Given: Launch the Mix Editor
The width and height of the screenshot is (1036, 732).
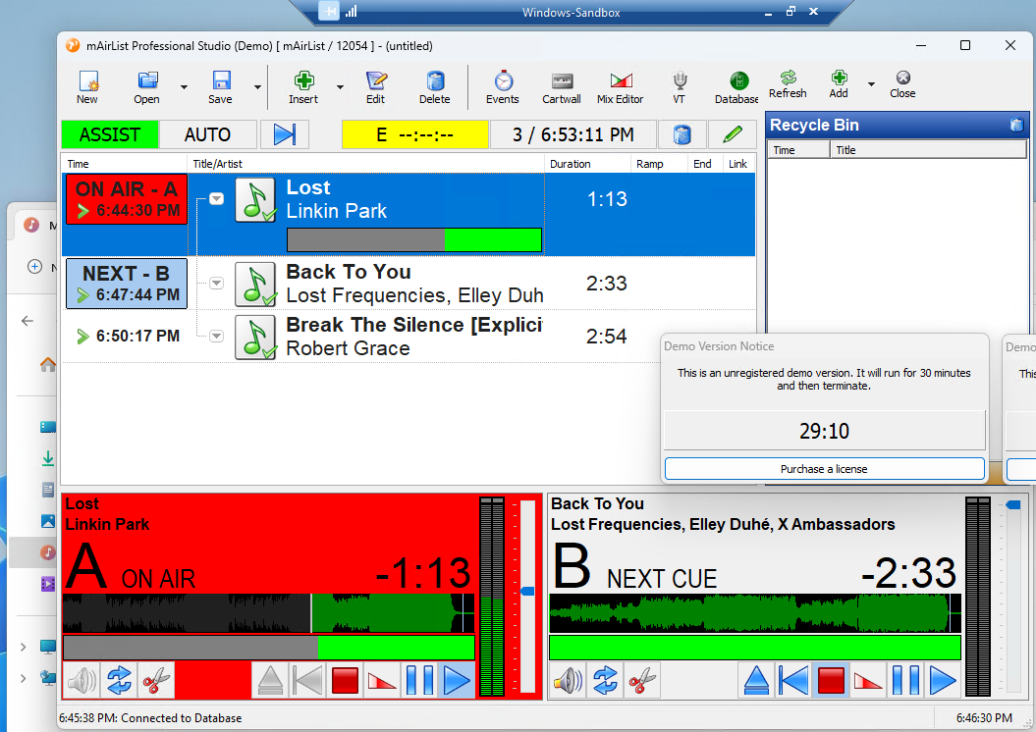Looking at the screenshot, I should pos(620,87).
